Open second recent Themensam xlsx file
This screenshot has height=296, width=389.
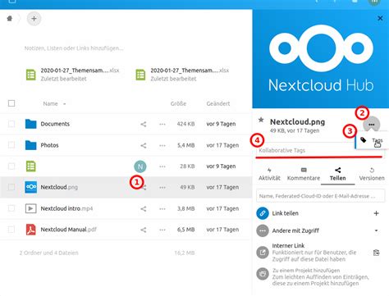click(x=182, y=75)
